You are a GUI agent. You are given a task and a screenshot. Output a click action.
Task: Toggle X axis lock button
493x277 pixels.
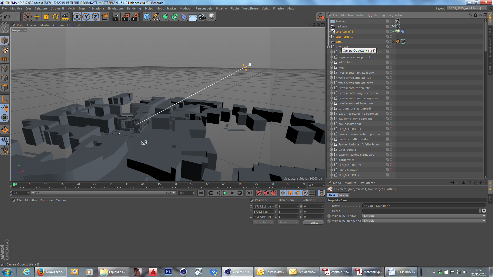[77, 17]
